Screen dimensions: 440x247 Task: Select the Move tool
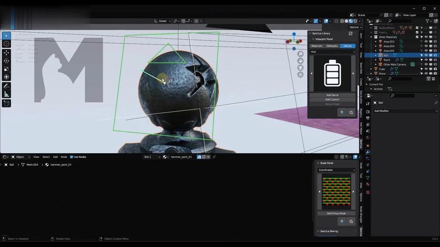[x=6, y=53]
